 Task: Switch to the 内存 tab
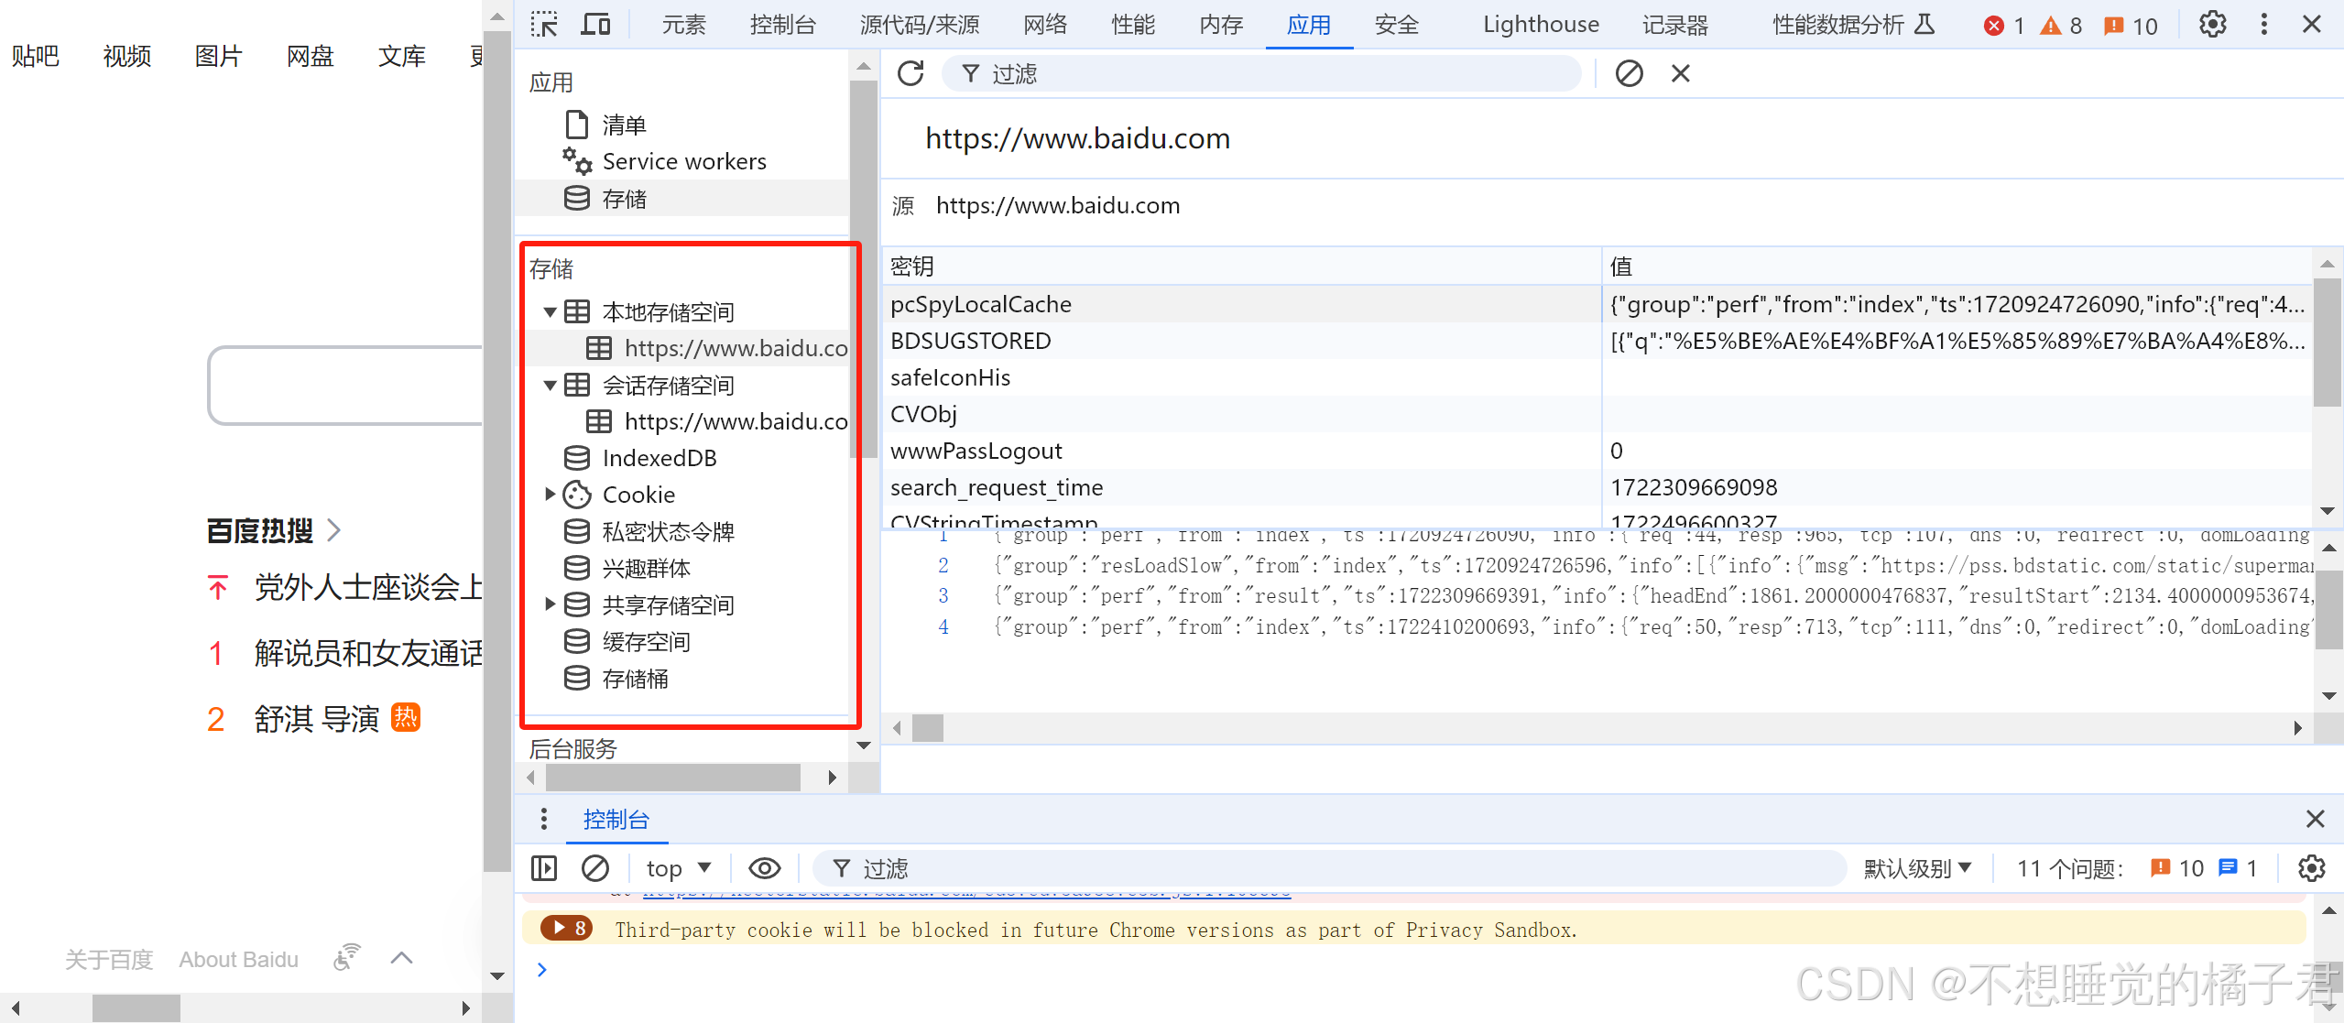(x=1221, y=25)
